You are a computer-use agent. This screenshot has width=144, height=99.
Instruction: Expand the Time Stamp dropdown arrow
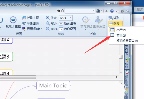click(86, 29)
